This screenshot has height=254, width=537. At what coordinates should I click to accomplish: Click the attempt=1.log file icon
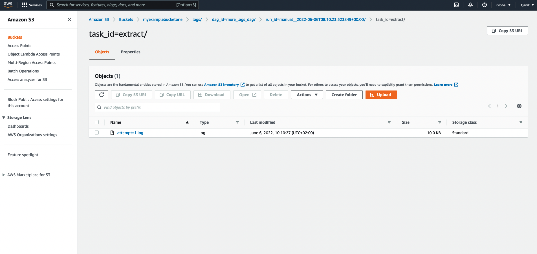[112, 132]
